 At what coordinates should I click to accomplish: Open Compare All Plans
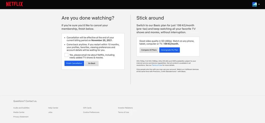click(149, 50)
